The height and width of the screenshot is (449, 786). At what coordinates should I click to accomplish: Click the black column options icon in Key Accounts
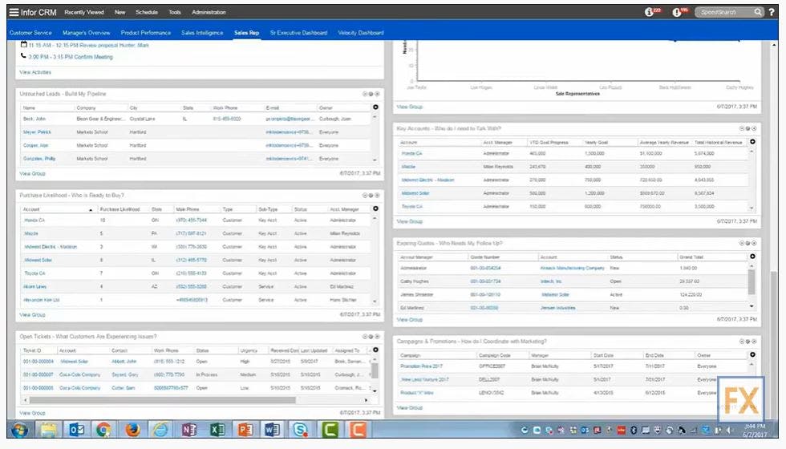click(752, 142)
